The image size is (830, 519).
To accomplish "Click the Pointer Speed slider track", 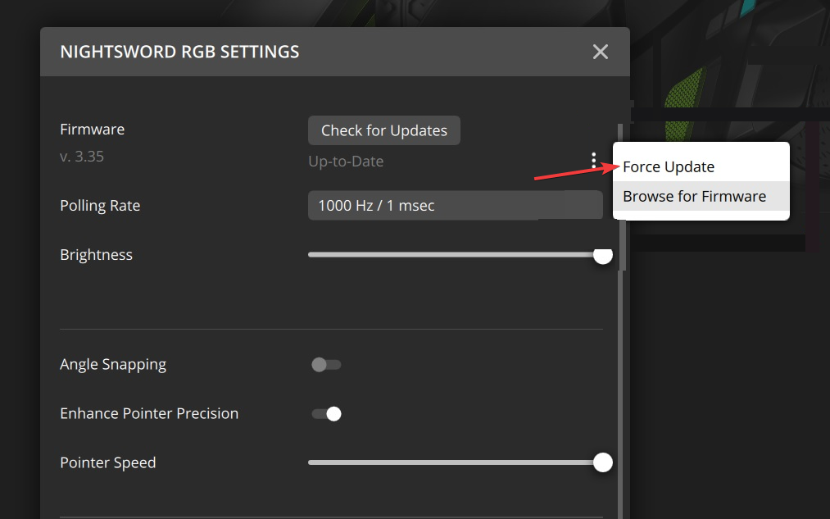I will tap(456, 462).
